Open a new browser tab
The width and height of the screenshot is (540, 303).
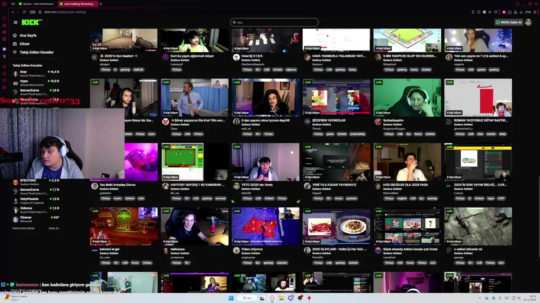coord(101,4)
